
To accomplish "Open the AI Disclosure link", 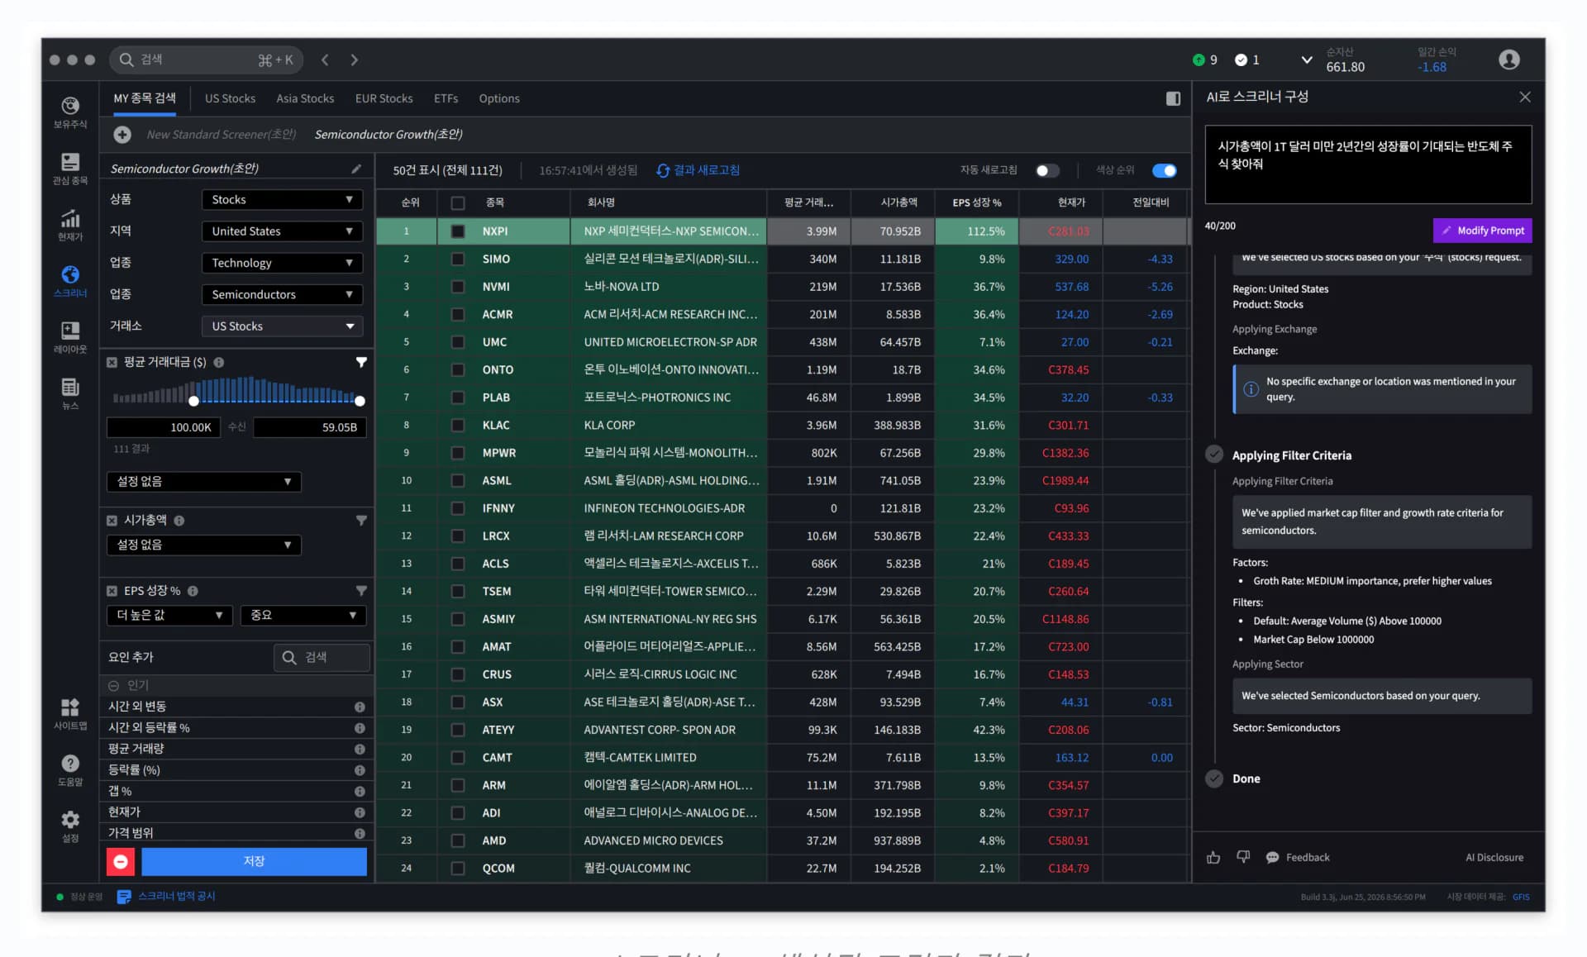I will point(1494,857).
